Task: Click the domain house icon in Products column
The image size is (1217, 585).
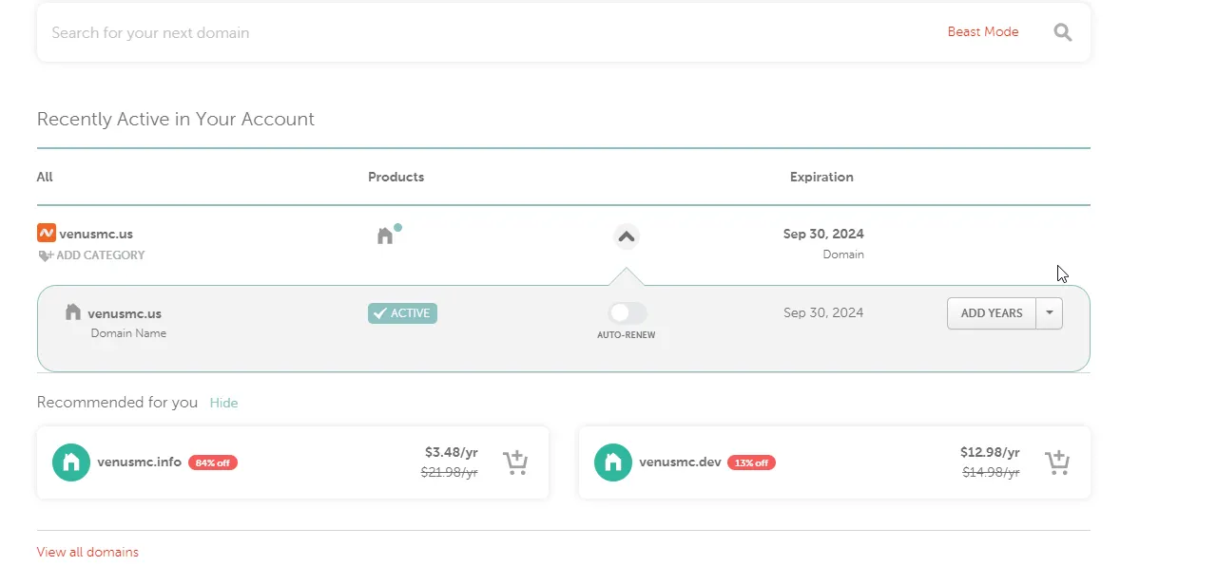Action: pyautogui.click(x=385, y=236)
